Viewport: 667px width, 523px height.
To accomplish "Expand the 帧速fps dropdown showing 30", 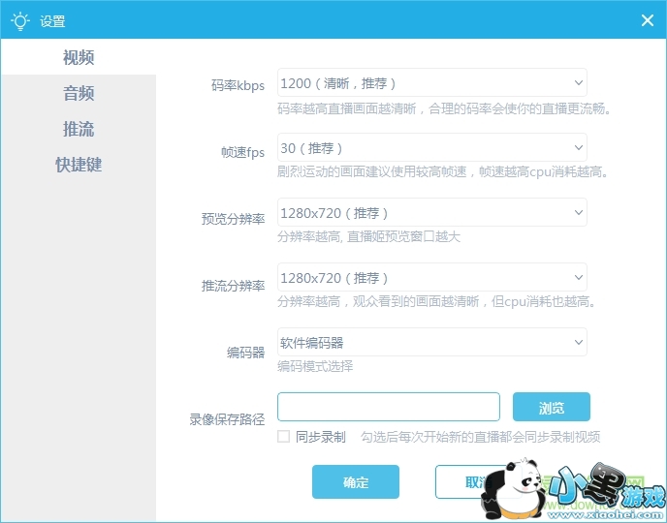I will (432, 147).
